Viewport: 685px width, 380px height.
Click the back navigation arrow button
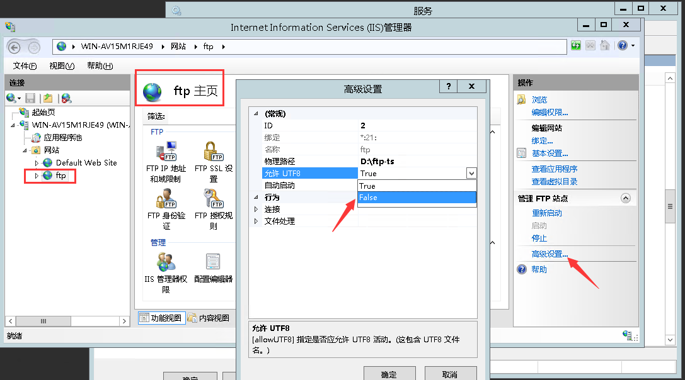coord(14,47)
